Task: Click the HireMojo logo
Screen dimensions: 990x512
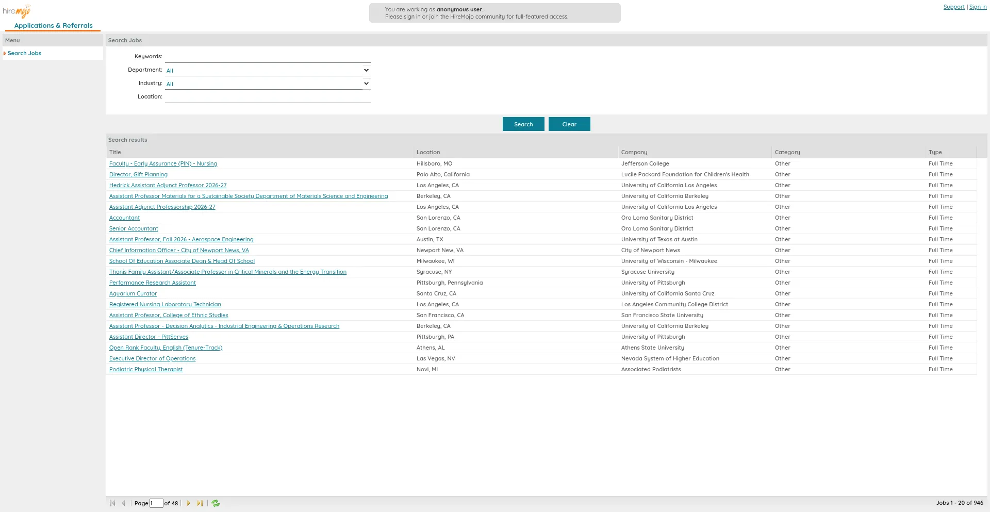Action: pos(17,11)
